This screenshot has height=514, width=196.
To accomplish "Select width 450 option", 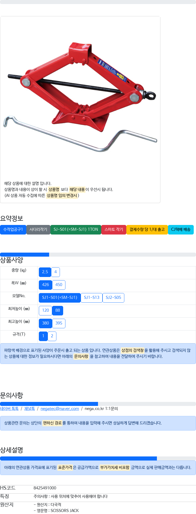I will click(59, 285).
